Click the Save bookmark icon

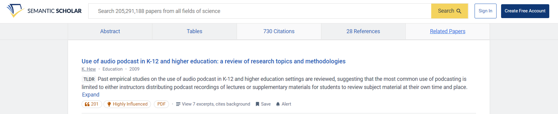click(257, 104)
